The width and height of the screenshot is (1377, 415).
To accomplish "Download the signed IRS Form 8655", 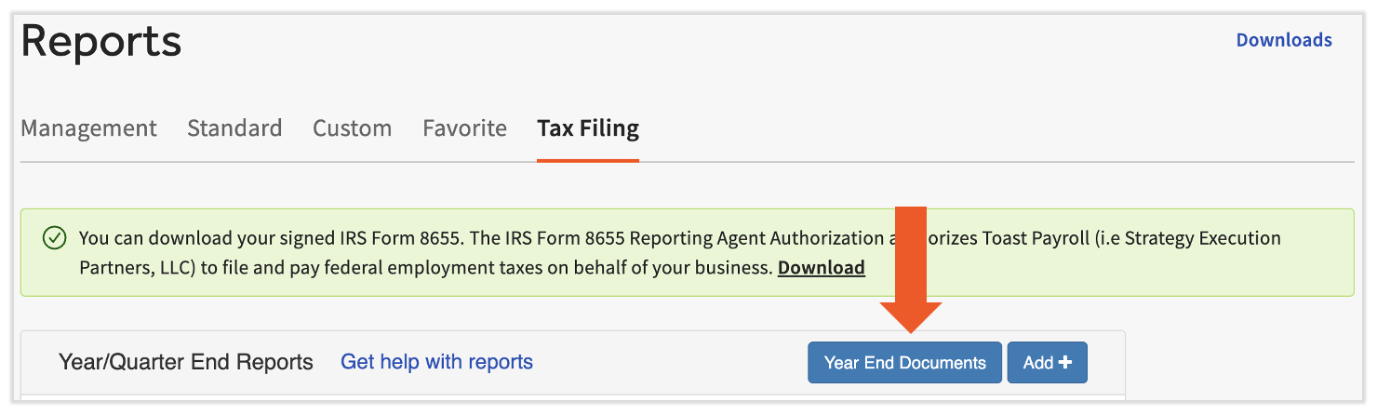I will [x=822, y=268].
